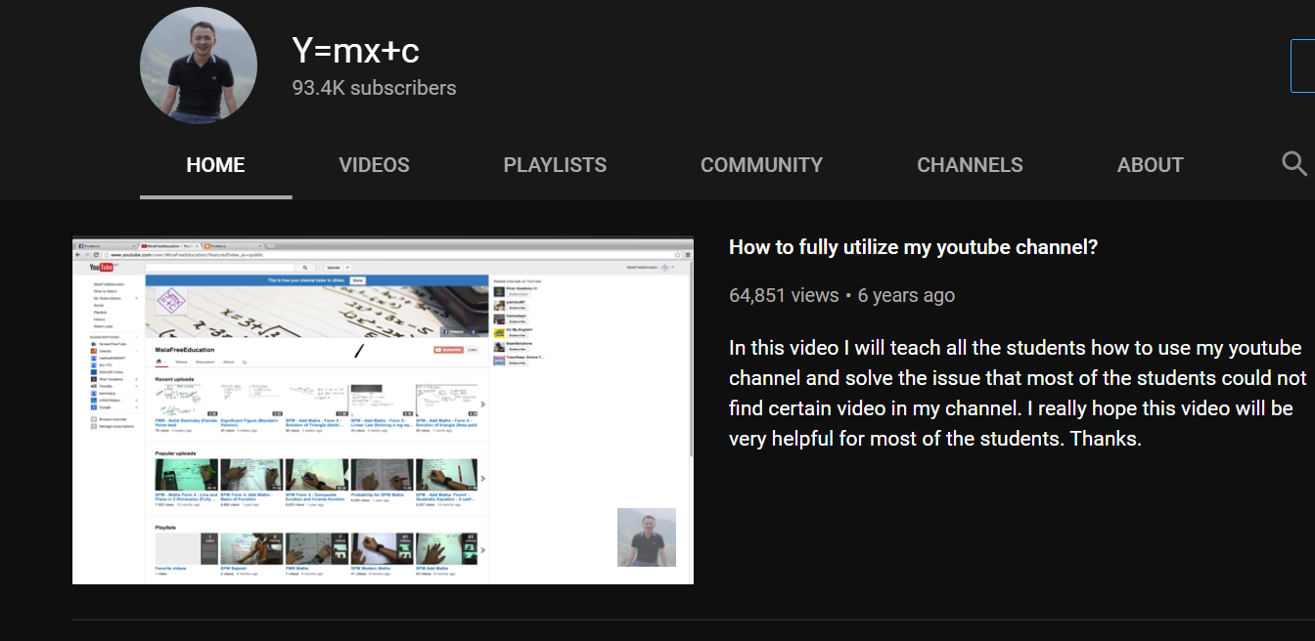This screenshot has height=641, width=1315.
Task: Switch to the HOME tab
Action: (215, 165)
